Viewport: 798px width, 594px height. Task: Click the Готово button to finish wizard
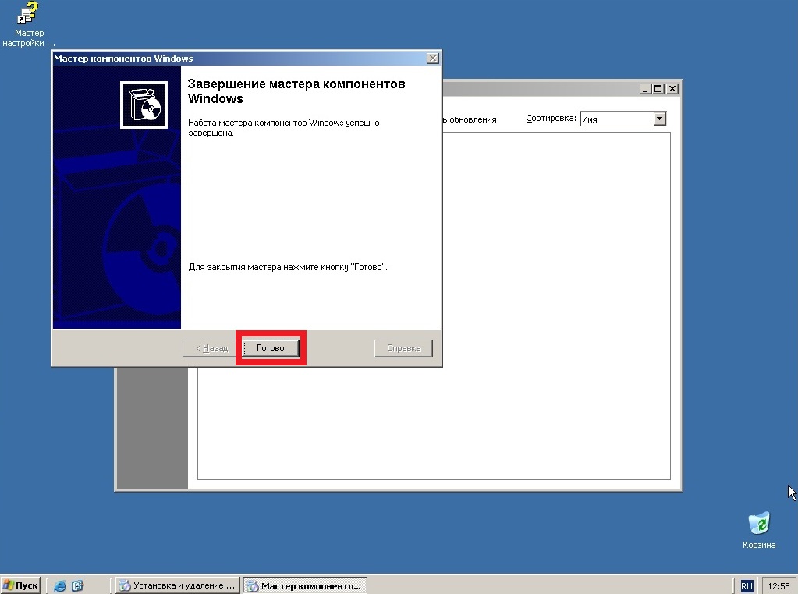coord(270,348)
